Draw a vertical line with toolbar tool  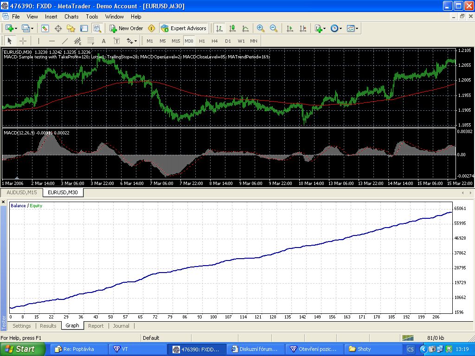[x=39, y=41]
